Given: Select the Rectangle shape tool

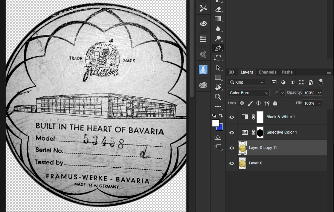Looking at the screenshot, I should coord(218,77).
